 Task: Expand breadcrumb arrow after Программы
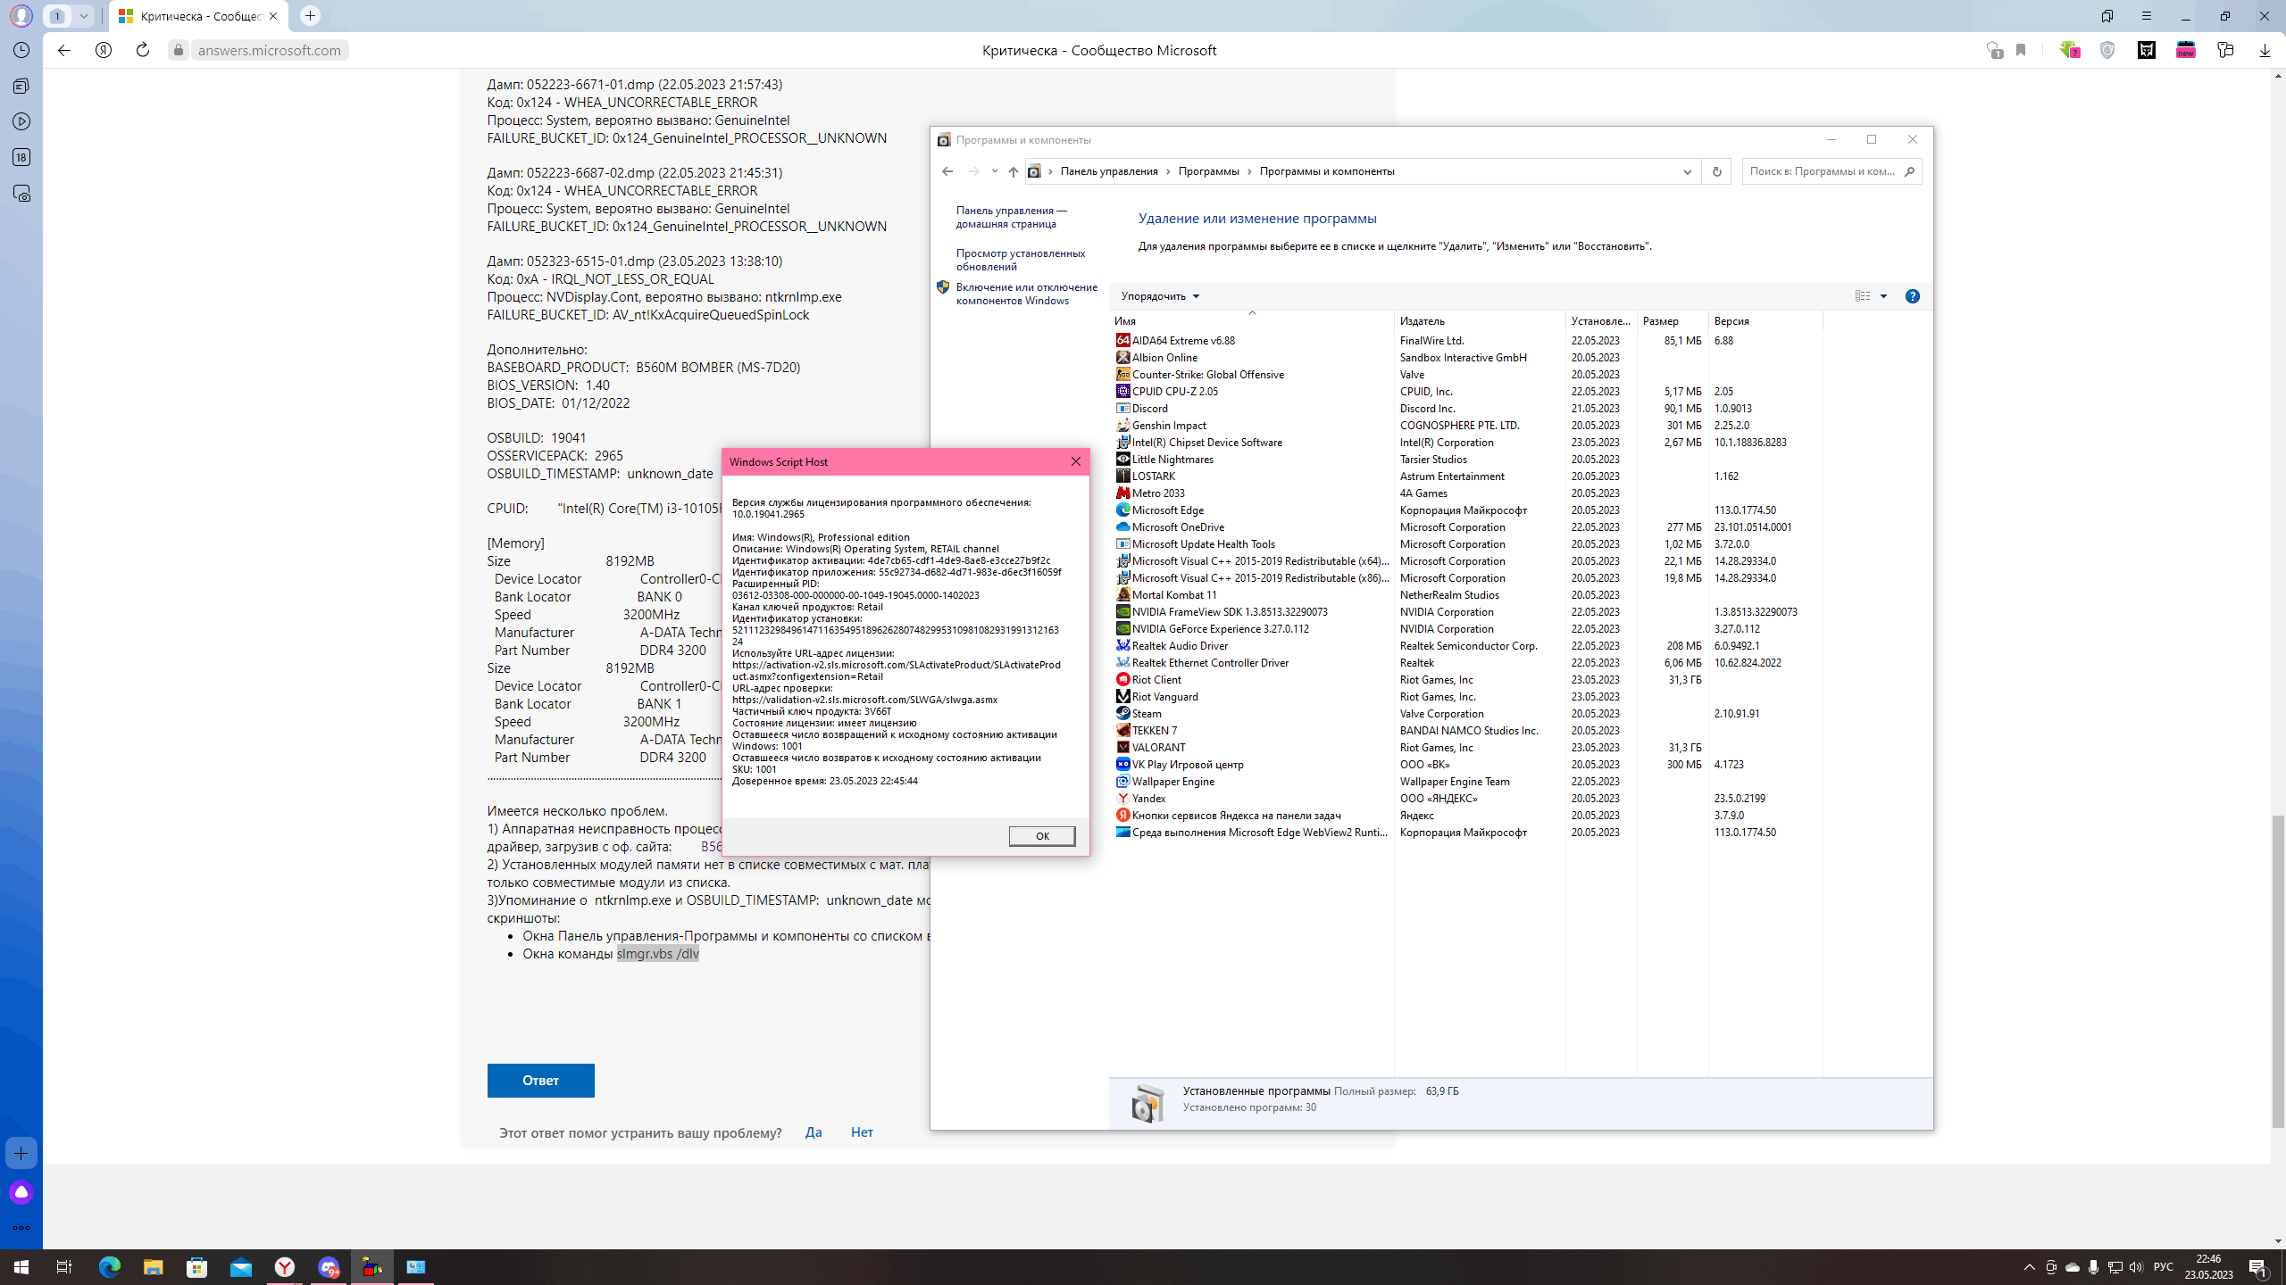tap(1249, 171)
